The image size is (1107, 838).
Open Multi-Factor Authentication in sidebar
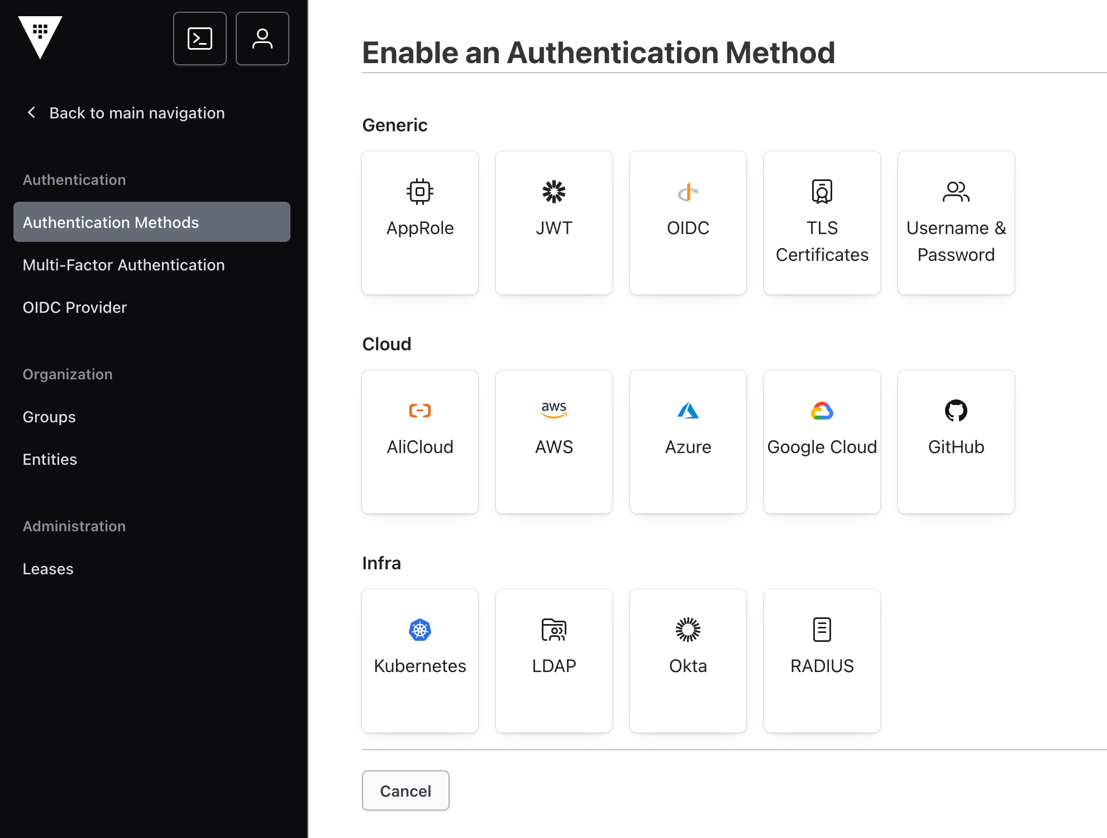pos(123,265)
